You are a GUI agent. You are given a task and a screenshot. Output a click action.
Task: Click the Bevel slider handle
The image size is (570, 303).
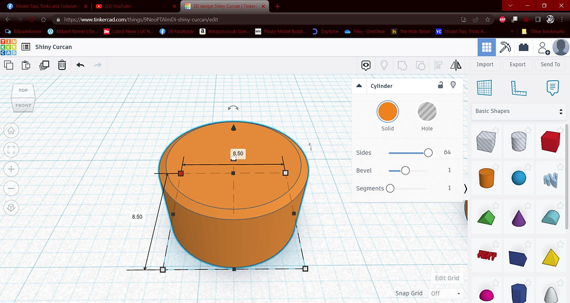point(405,170)
